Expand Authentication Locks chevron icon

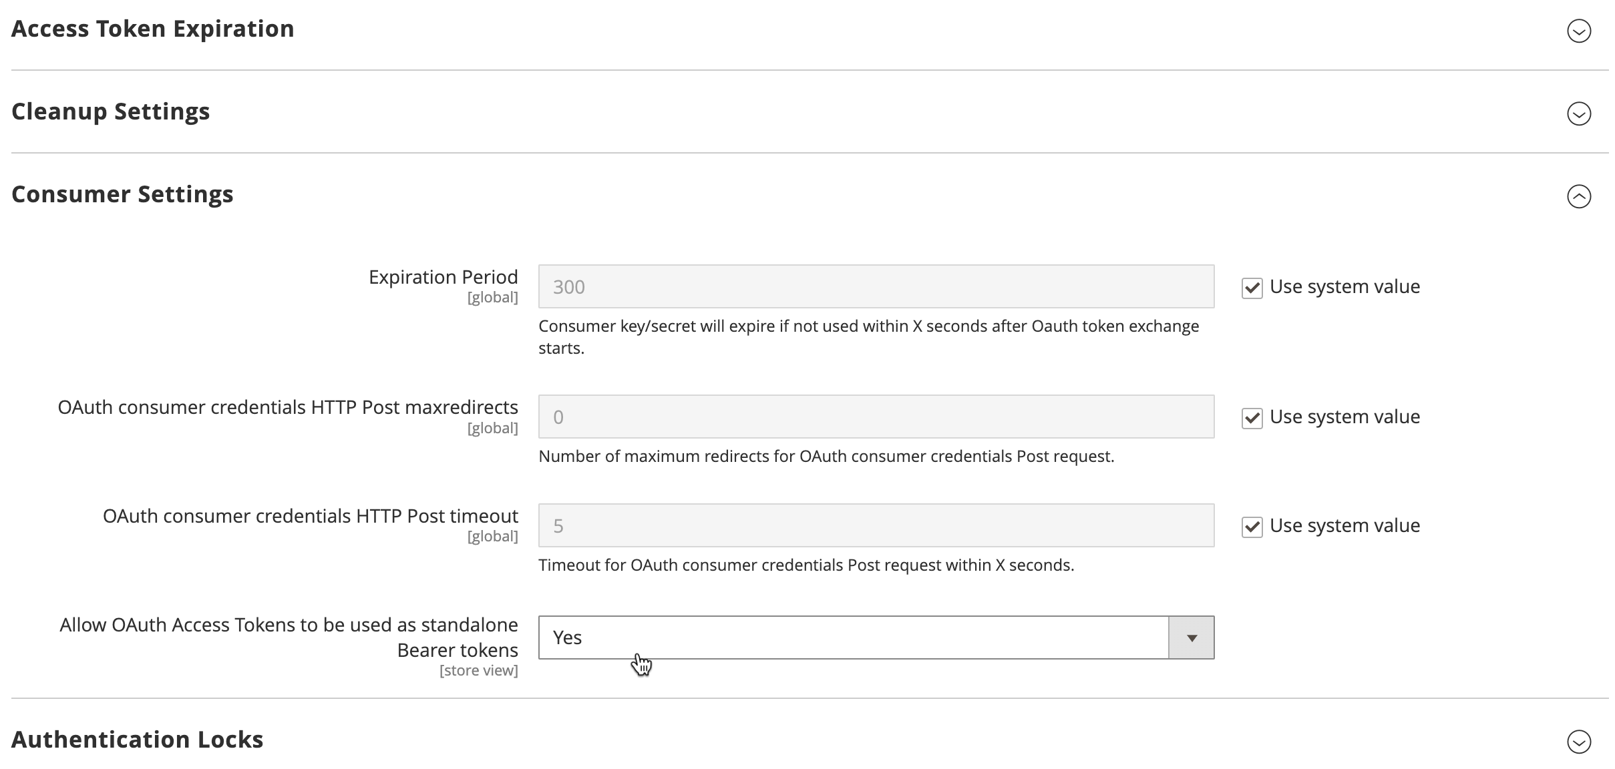tap(1579, 742)
